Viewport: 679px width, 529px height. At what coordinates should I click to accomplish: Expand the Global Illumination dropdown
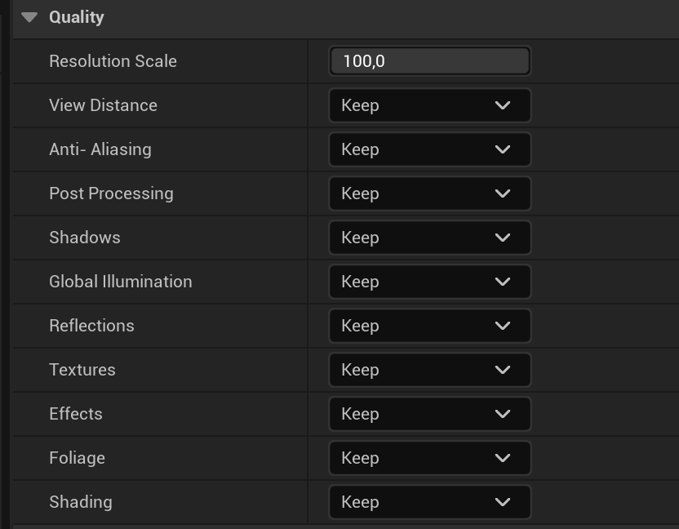pos(429,282)
